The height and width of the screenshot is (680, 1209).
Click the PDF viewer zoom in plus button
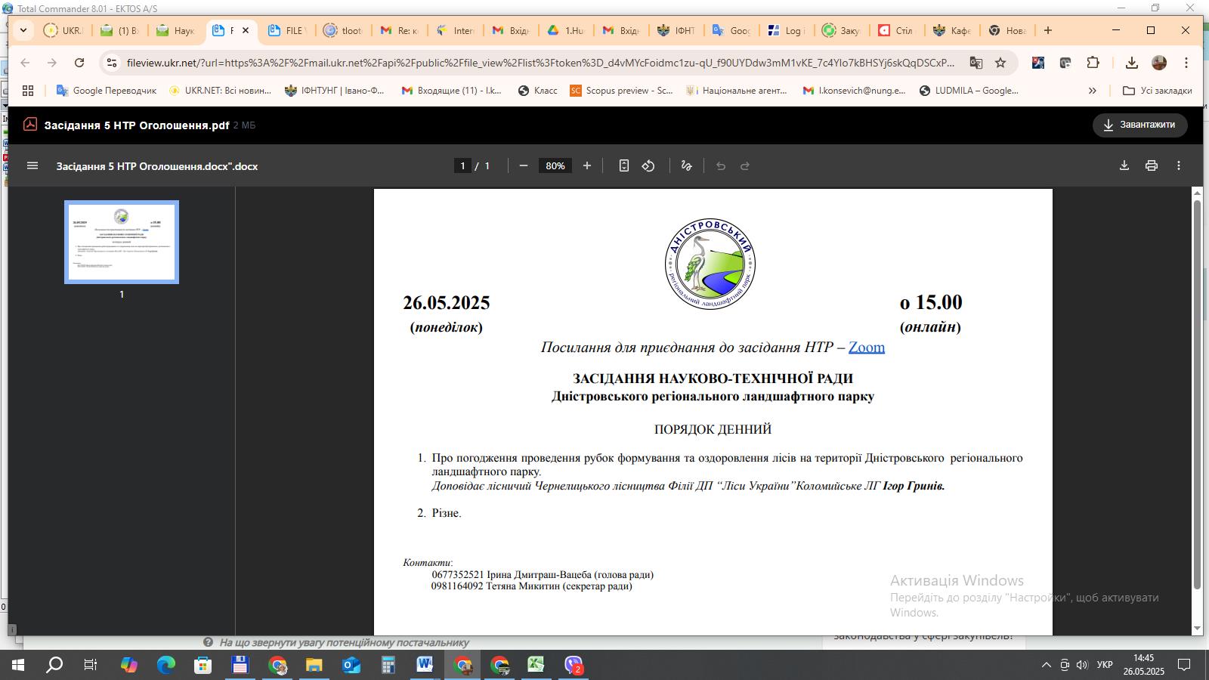point(587,166)
